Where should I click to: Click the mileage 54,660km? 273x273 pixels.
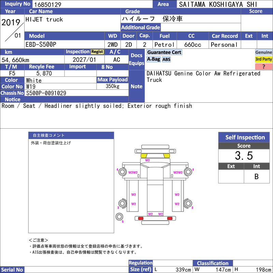[x=15, y=60]
